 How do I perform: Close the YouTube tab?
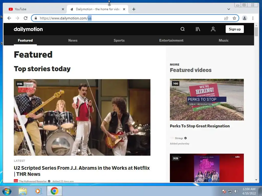tap(63, 9)
